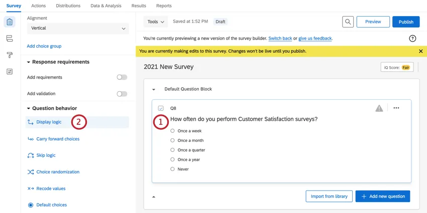The width and height of the screenshot is (427, 213).
Task: Go to the Distributions tab
Action: pyautogui.click(x=68, y=6)
